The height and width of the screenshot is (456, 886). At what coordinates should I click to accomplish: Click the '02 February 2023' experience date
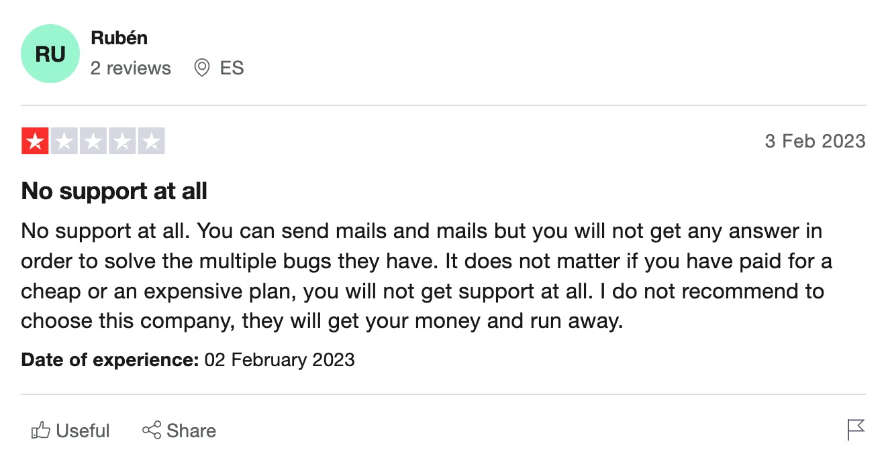[280, 360]
